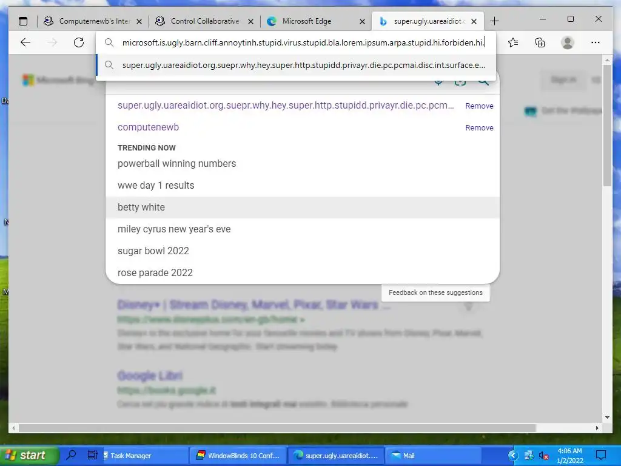This screenshot has width=621, height=466.
Task: Click the horizontal scrollbar right arrow
Action: tap(597, 428)
